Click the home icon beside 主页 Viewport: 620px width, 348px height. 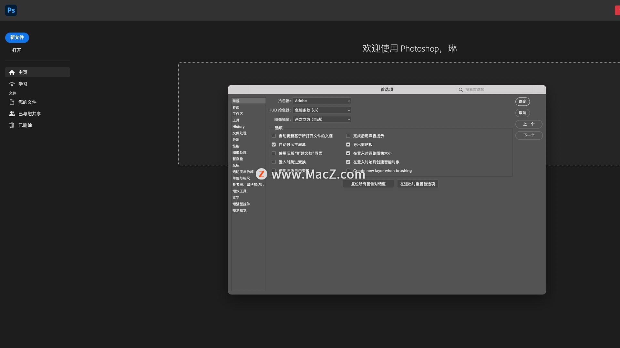(12, 72)
